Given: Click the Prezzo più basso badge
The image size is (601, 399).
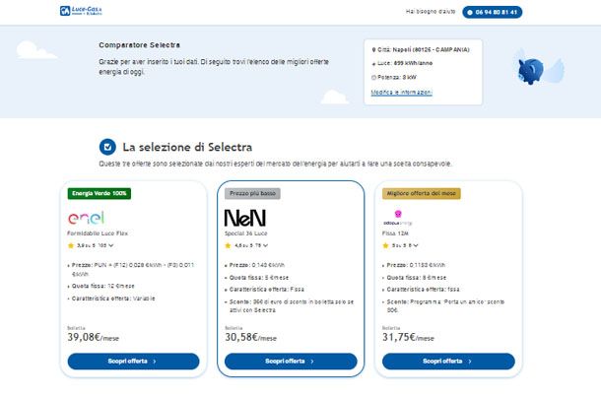Looking at the screenshot, I should click(x=252, y=193).
